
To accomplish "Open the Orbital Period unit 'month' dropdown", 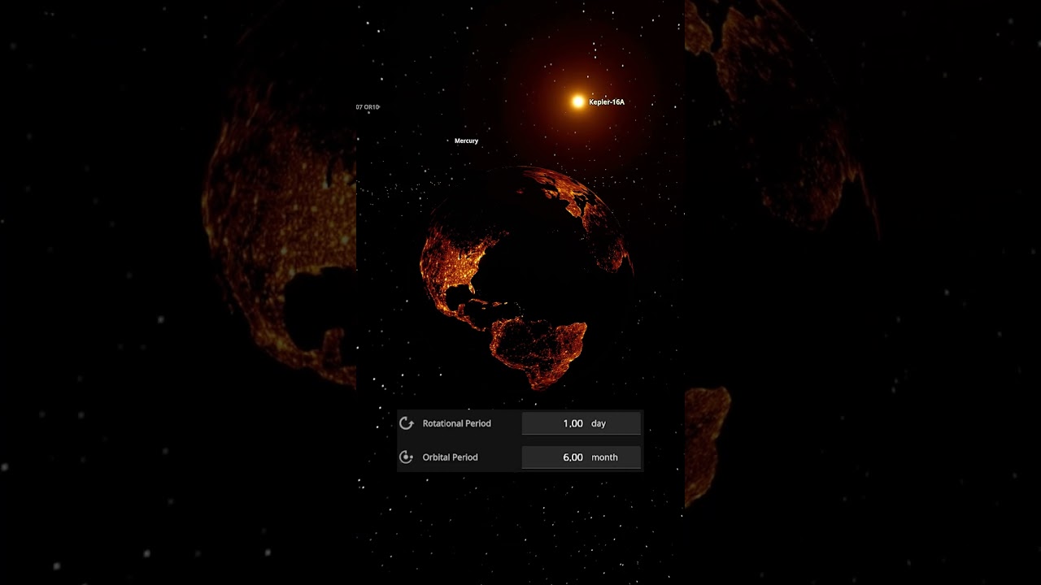I will pos(604,457).
